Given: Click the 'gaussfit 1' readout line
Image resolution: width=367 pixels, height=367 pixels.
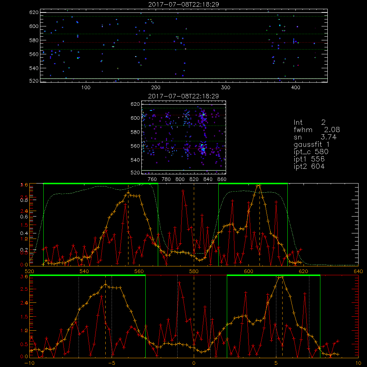Looking at the screenshot, I should coord(312,145).
